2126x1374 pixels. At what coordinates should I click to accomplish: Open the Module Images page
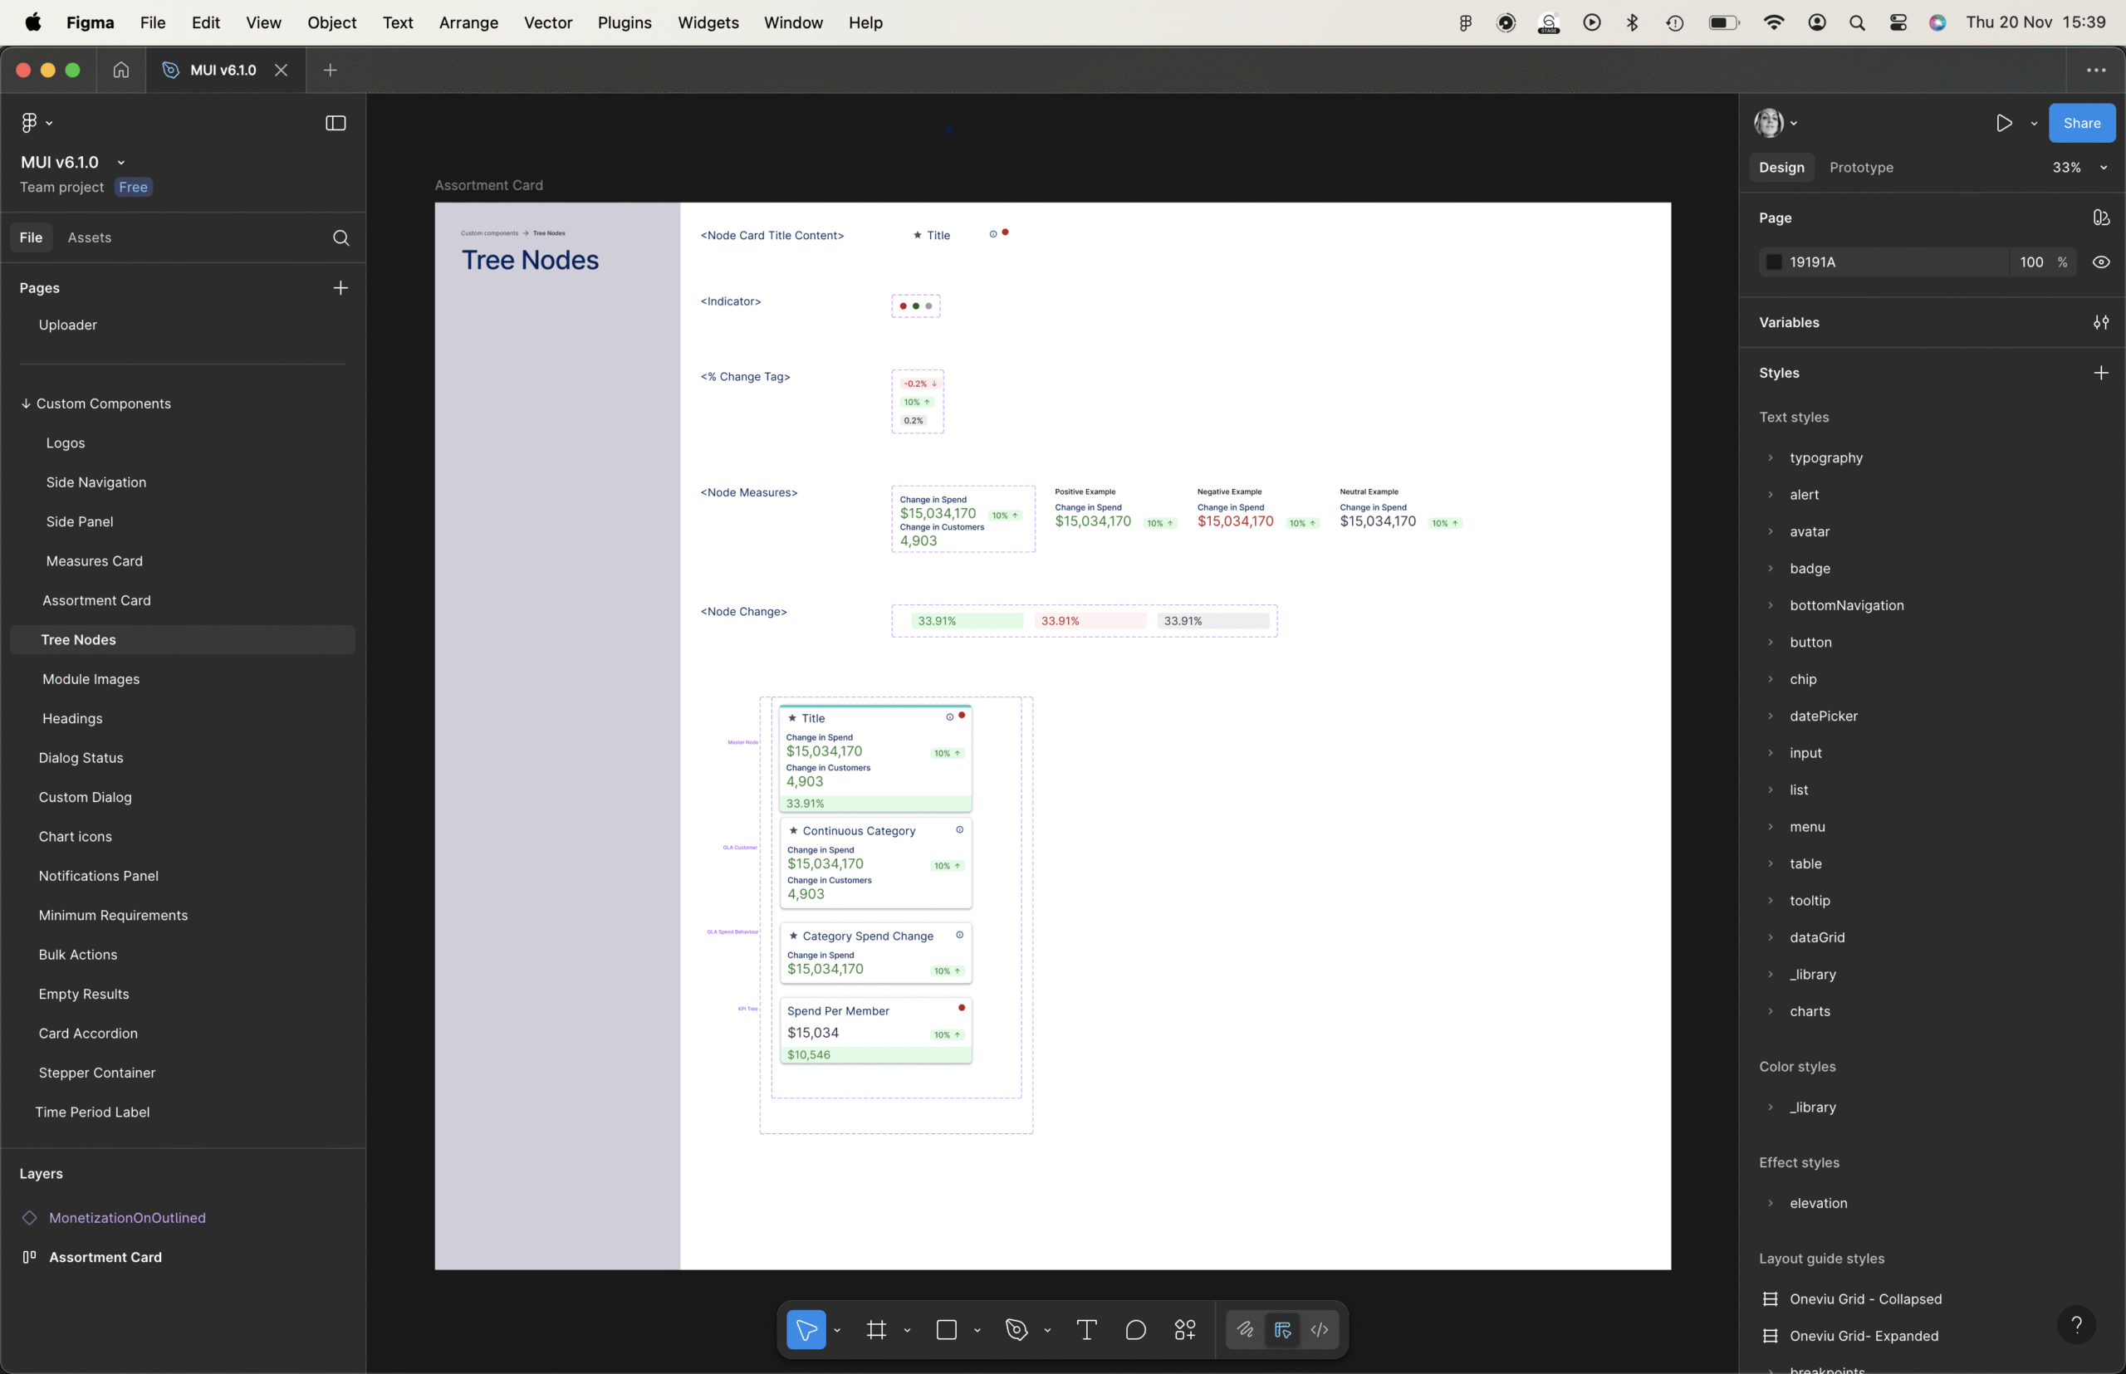coord(91,679)
